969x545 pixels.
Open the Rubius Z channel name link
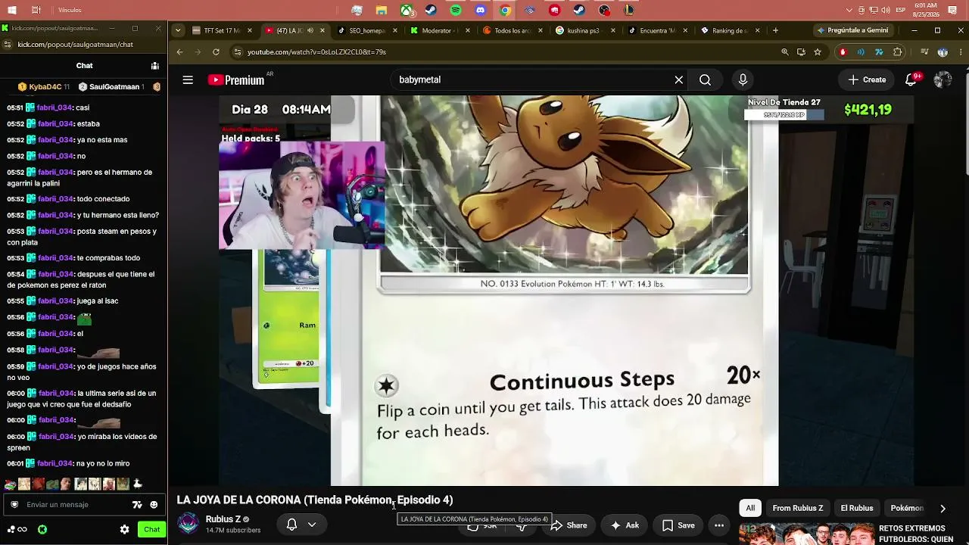tap(223, 519)
